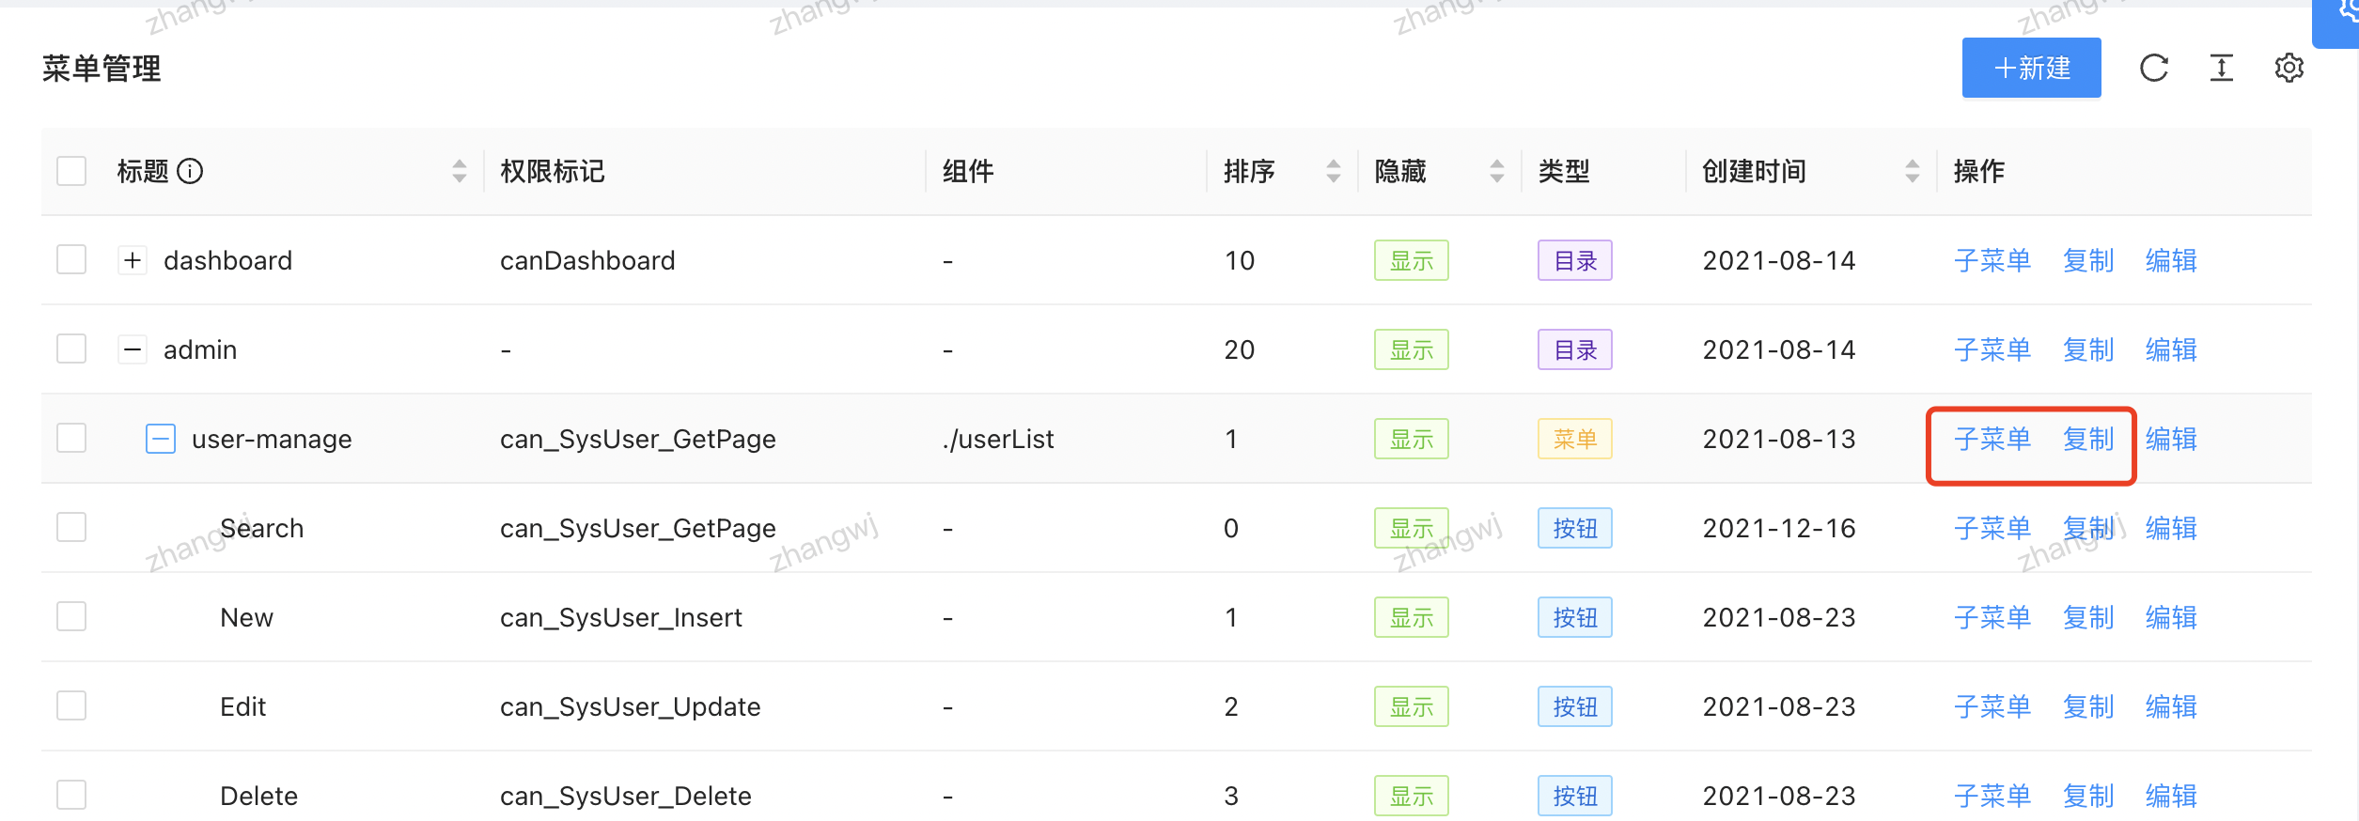Screen dimensions: 2359x821
Task: Select the can_SysUser_Update cell
Action: click(x=631, y=706)
